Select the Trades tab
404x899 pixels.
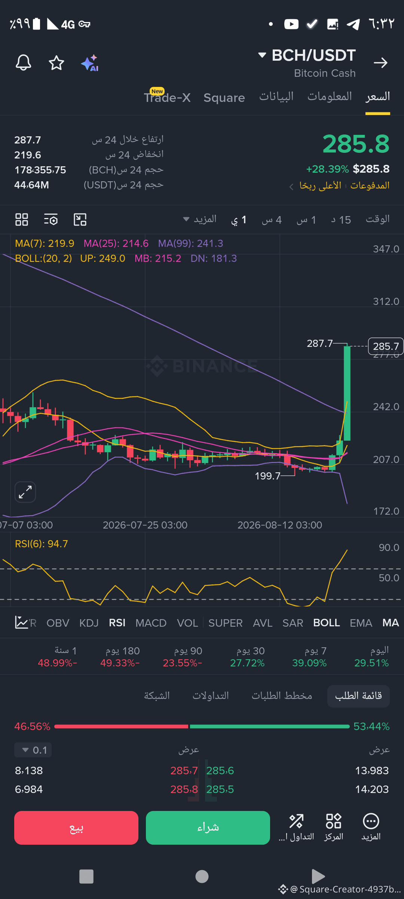211,696
